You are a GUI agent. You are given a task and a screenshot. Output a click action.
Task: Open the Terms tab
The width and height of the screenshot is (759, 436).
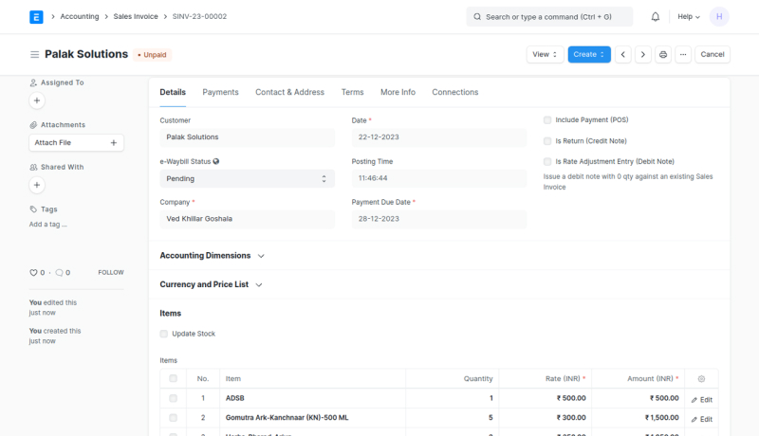352,92
